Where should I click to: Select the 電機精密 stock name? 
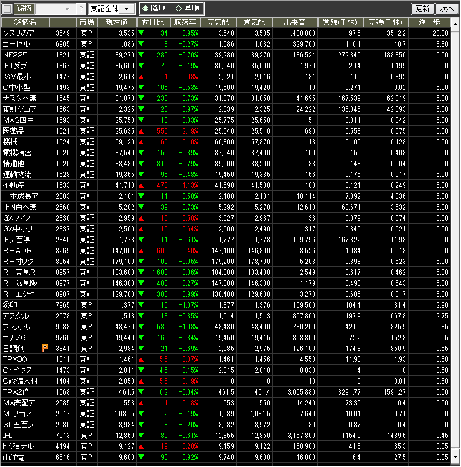[17, 153]
